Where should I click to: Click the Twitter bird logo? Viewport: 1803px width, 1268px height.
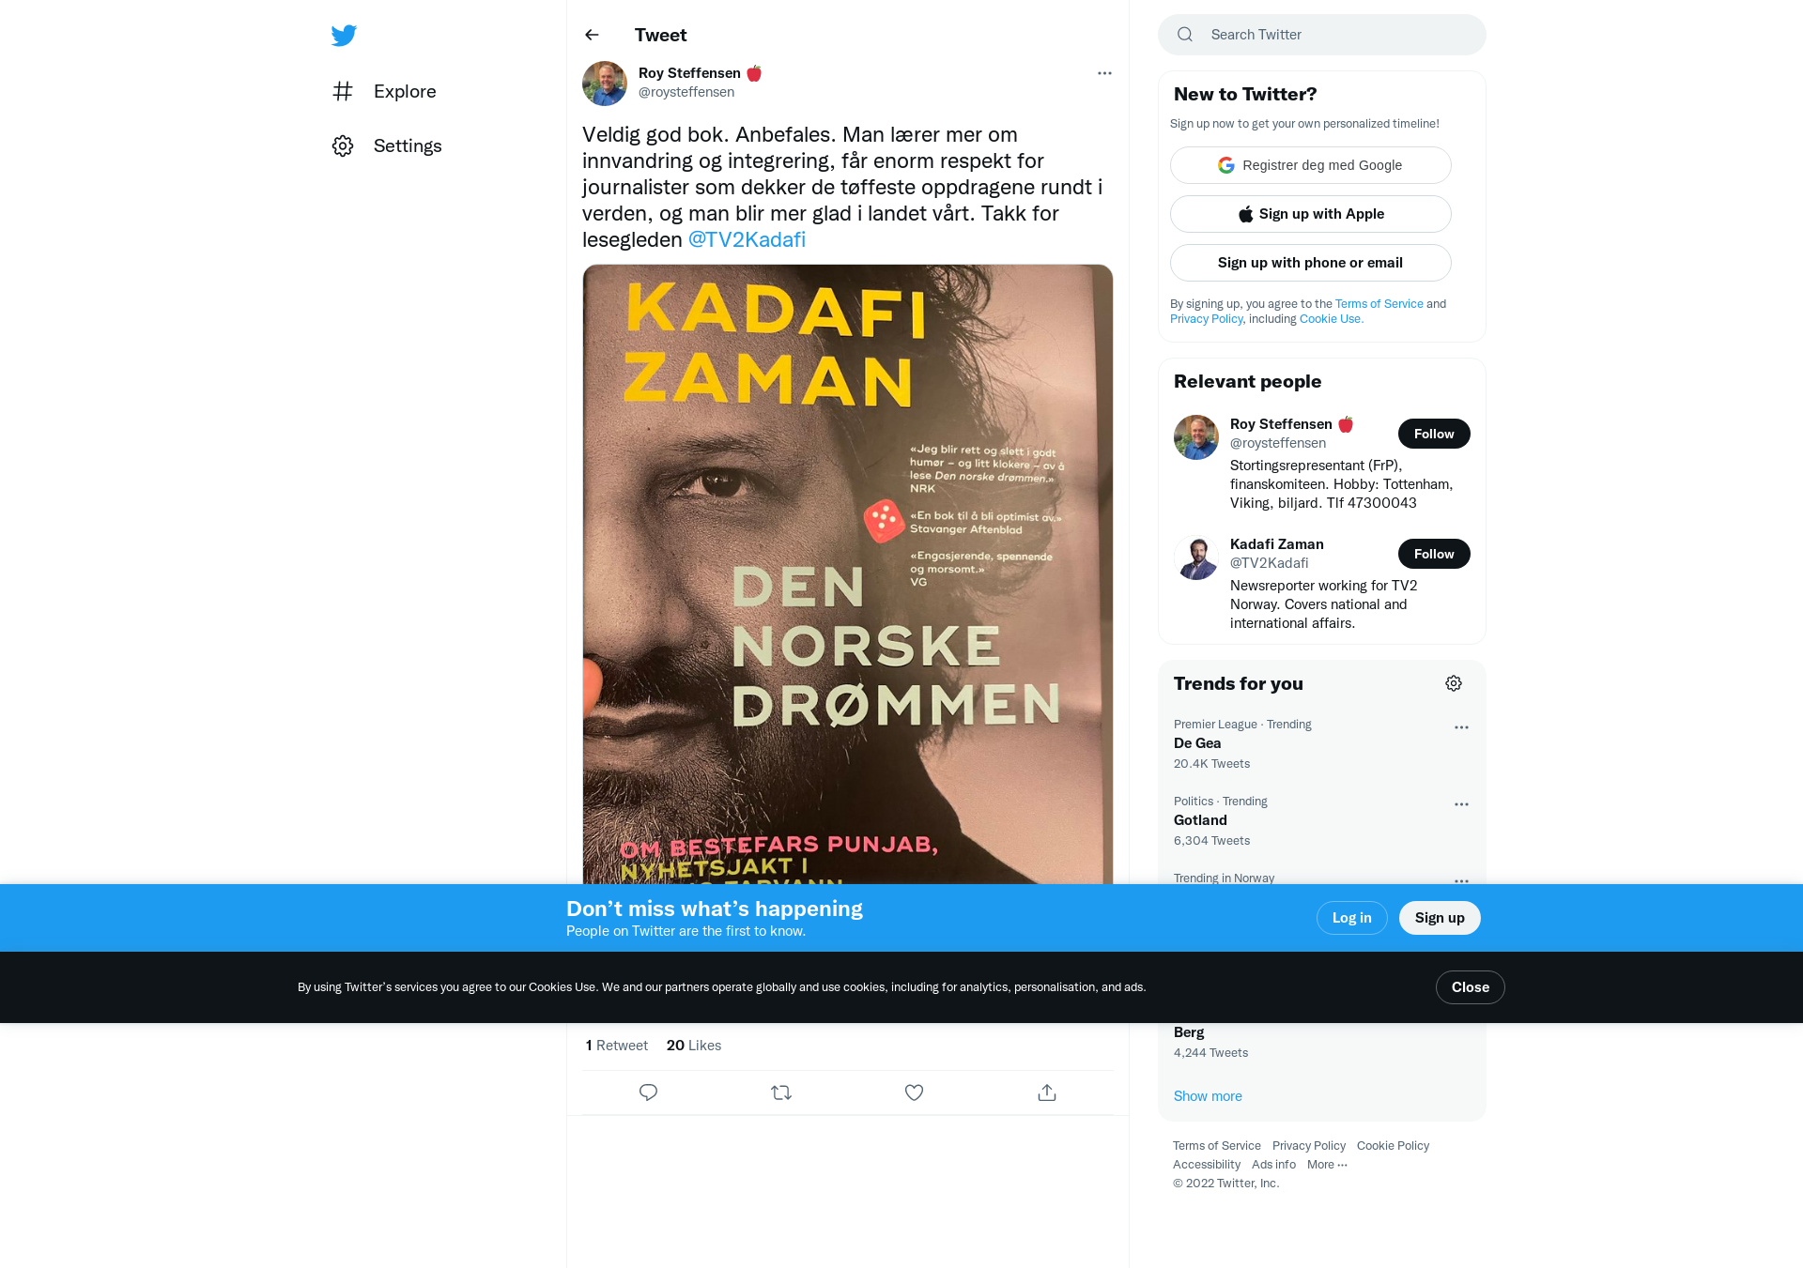344,35
